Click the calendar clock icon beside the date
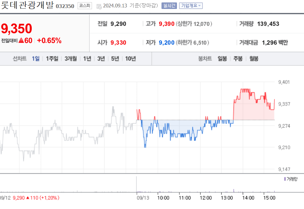304x209 pixels. pyautogui.click(x=99, y=6)
